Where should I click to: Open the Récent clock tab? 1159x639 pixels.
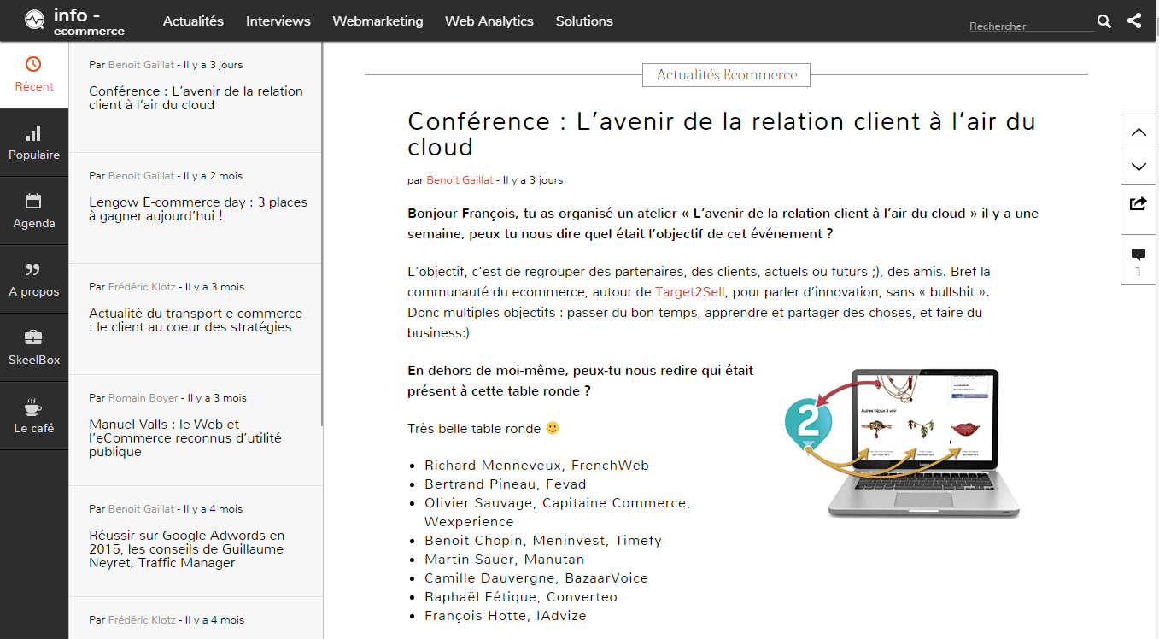coord(34,74)
